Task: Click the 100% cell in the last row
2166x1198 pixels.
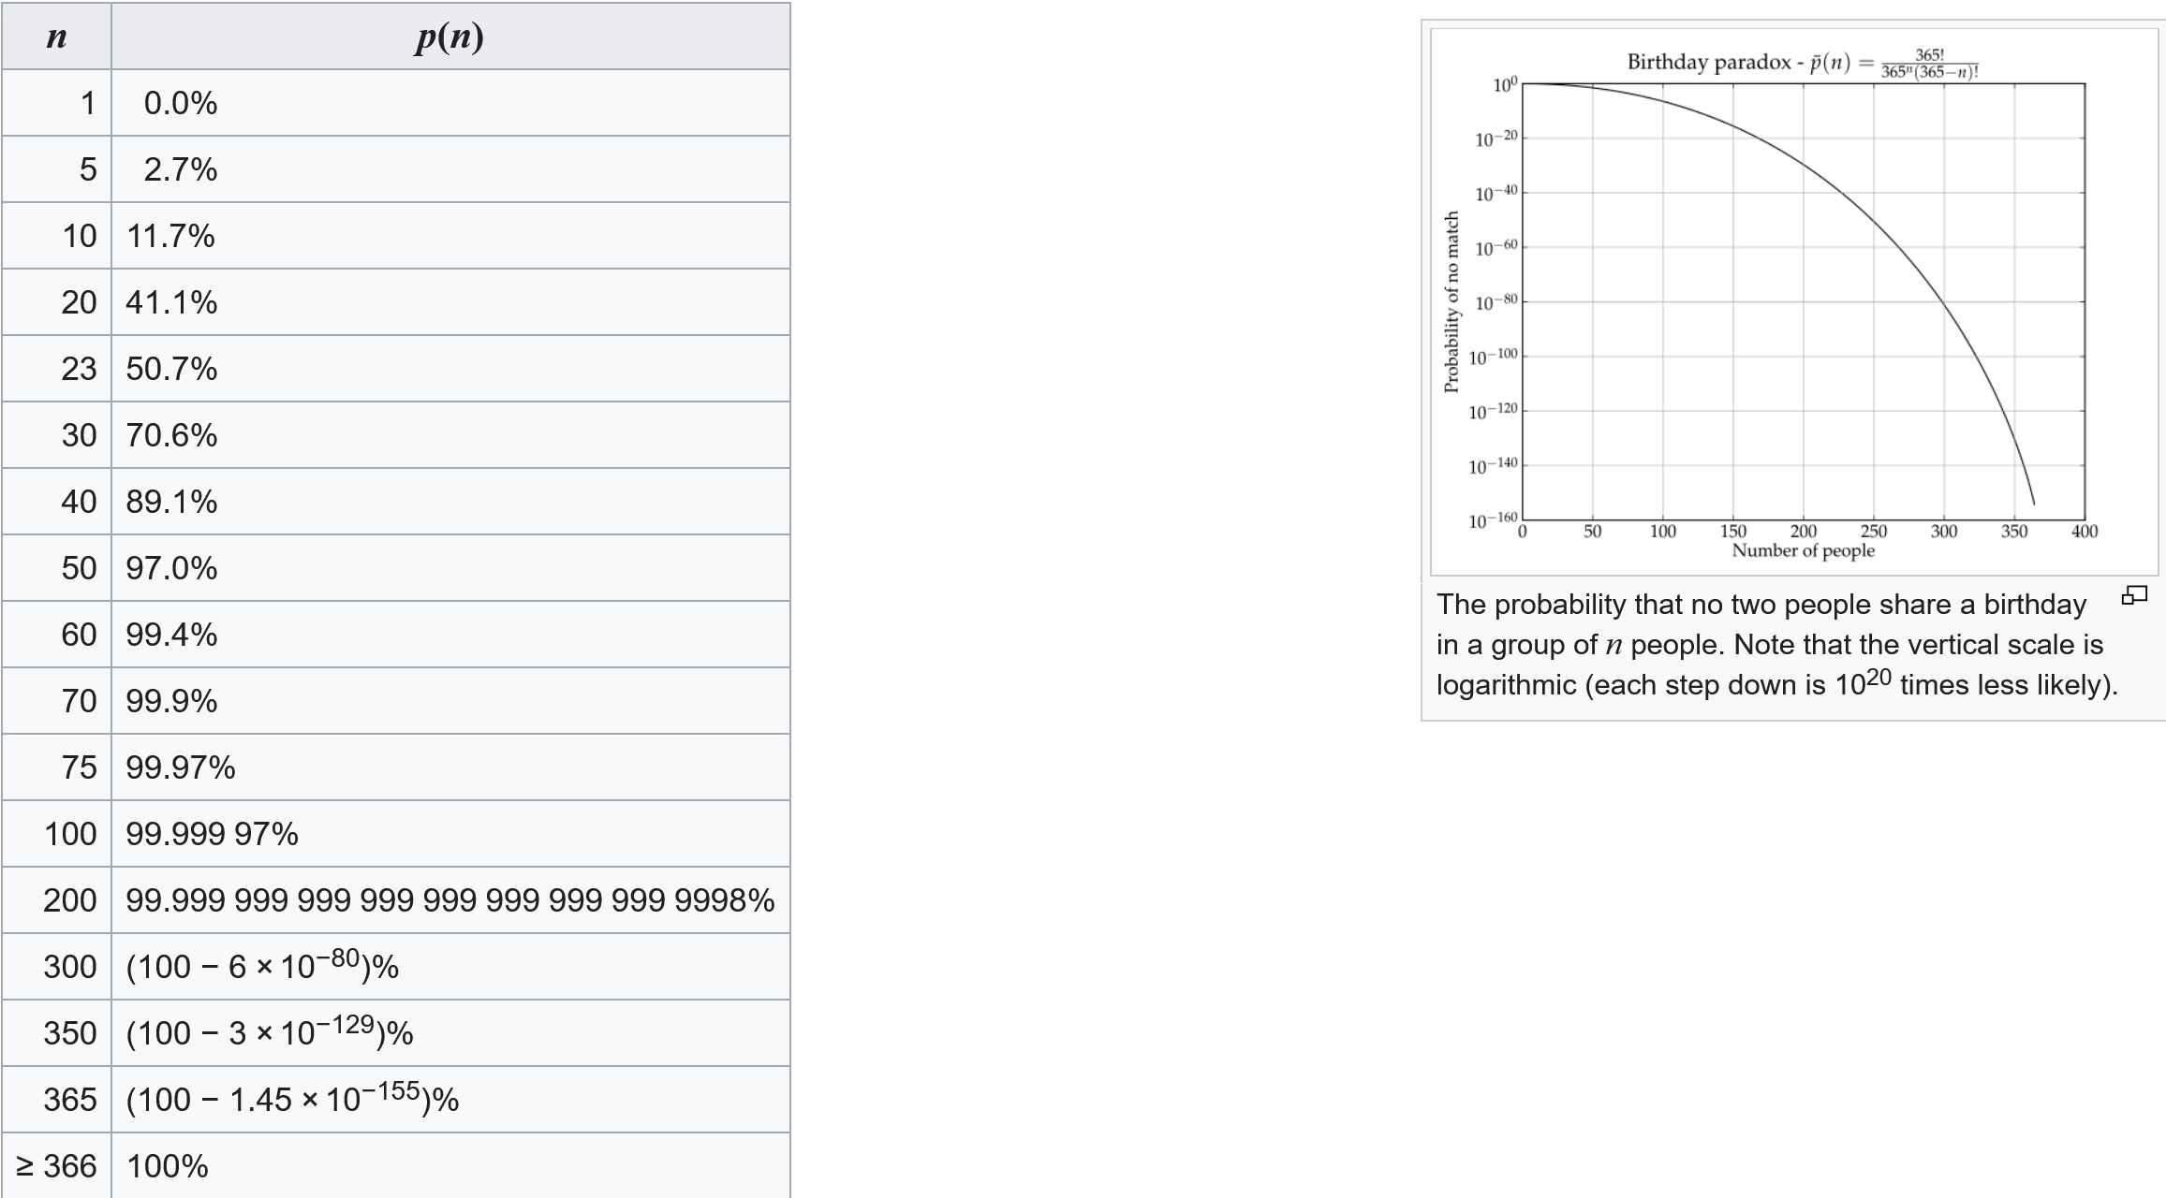Action: [450, 1166]
